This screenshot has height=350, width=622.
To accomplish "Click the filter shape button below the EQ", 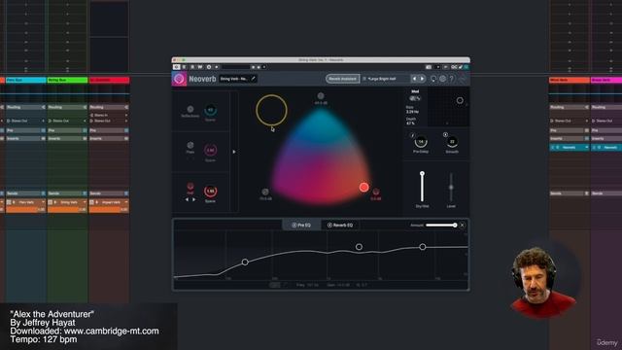I will 274,285.
